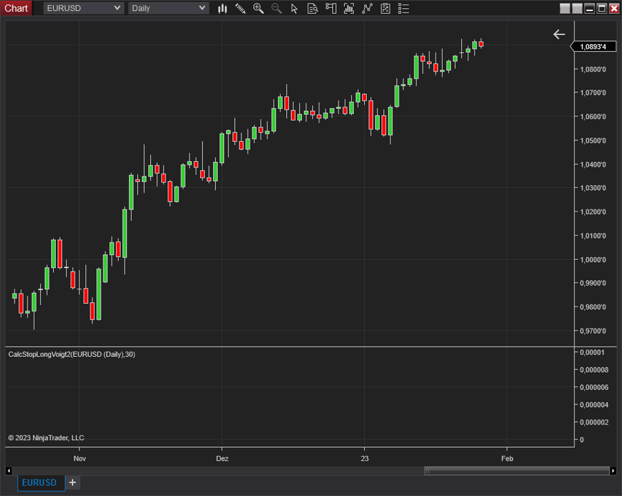622x496 pixels.
Task: Click the 1,0500'0 price axis label
Action: coord(593,141)
